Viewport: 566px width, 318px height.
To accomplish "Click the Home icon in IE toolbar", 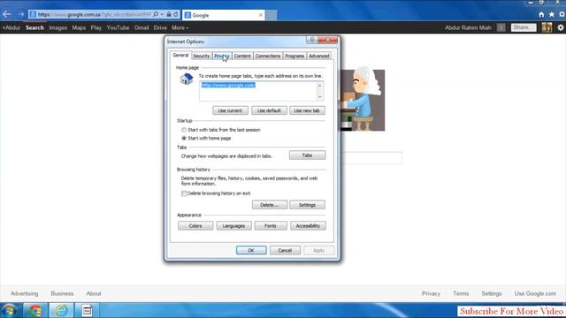I will (541, 14).
